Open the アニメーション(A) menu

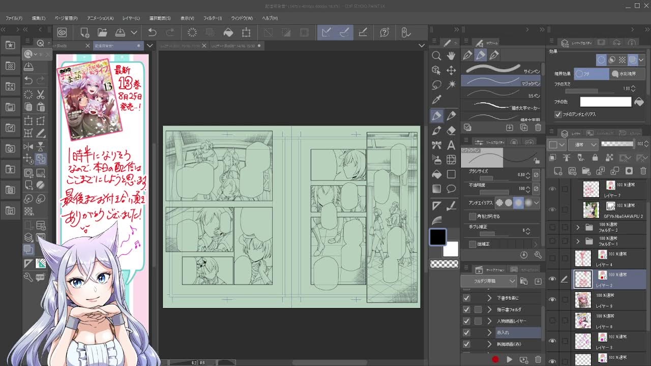[100, 18]
